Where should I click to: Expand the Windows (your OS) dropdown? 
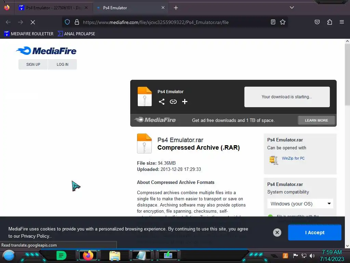click(x=300, y=204)
